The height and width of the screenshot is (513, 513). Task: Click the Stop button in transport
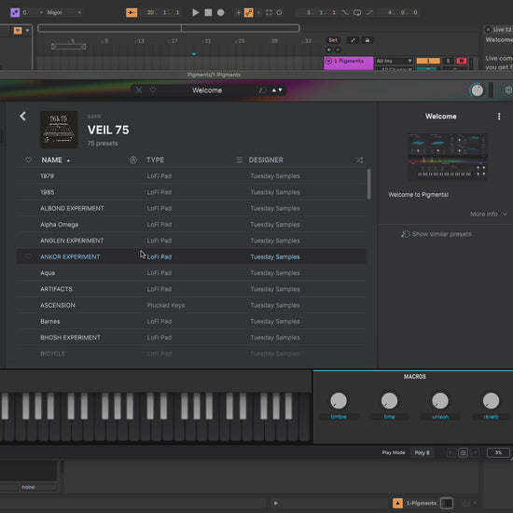point(208,12)
